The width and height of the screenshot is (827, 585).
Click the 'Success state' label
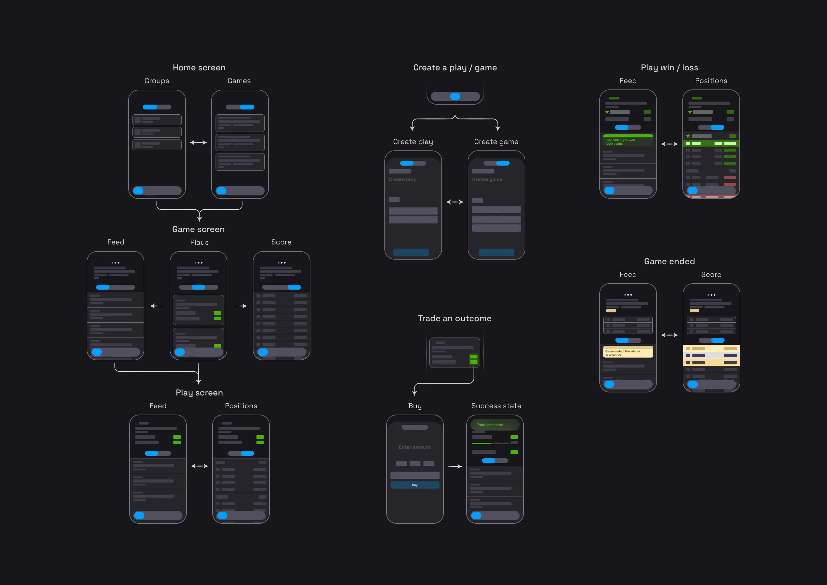(x=496, y=406)
